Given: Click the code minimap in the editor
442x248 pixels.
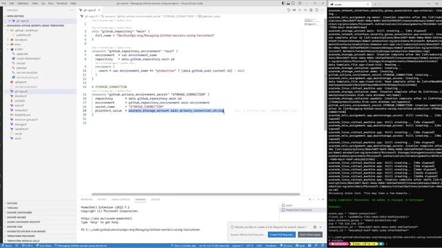Looking at the screenshot, I should (x=312, y=23).
